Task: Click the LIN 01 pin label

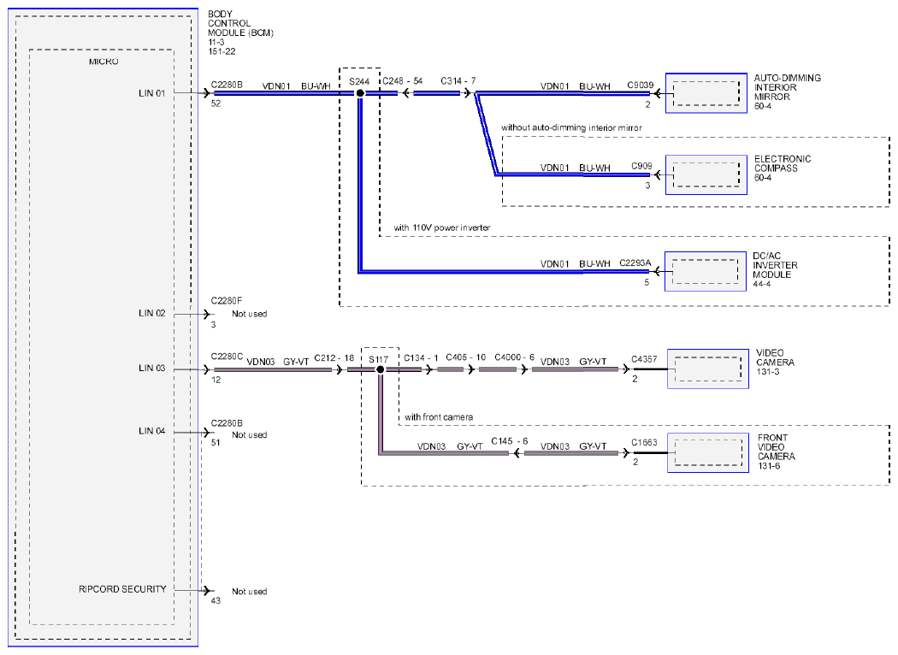Action: pos(151,92)
